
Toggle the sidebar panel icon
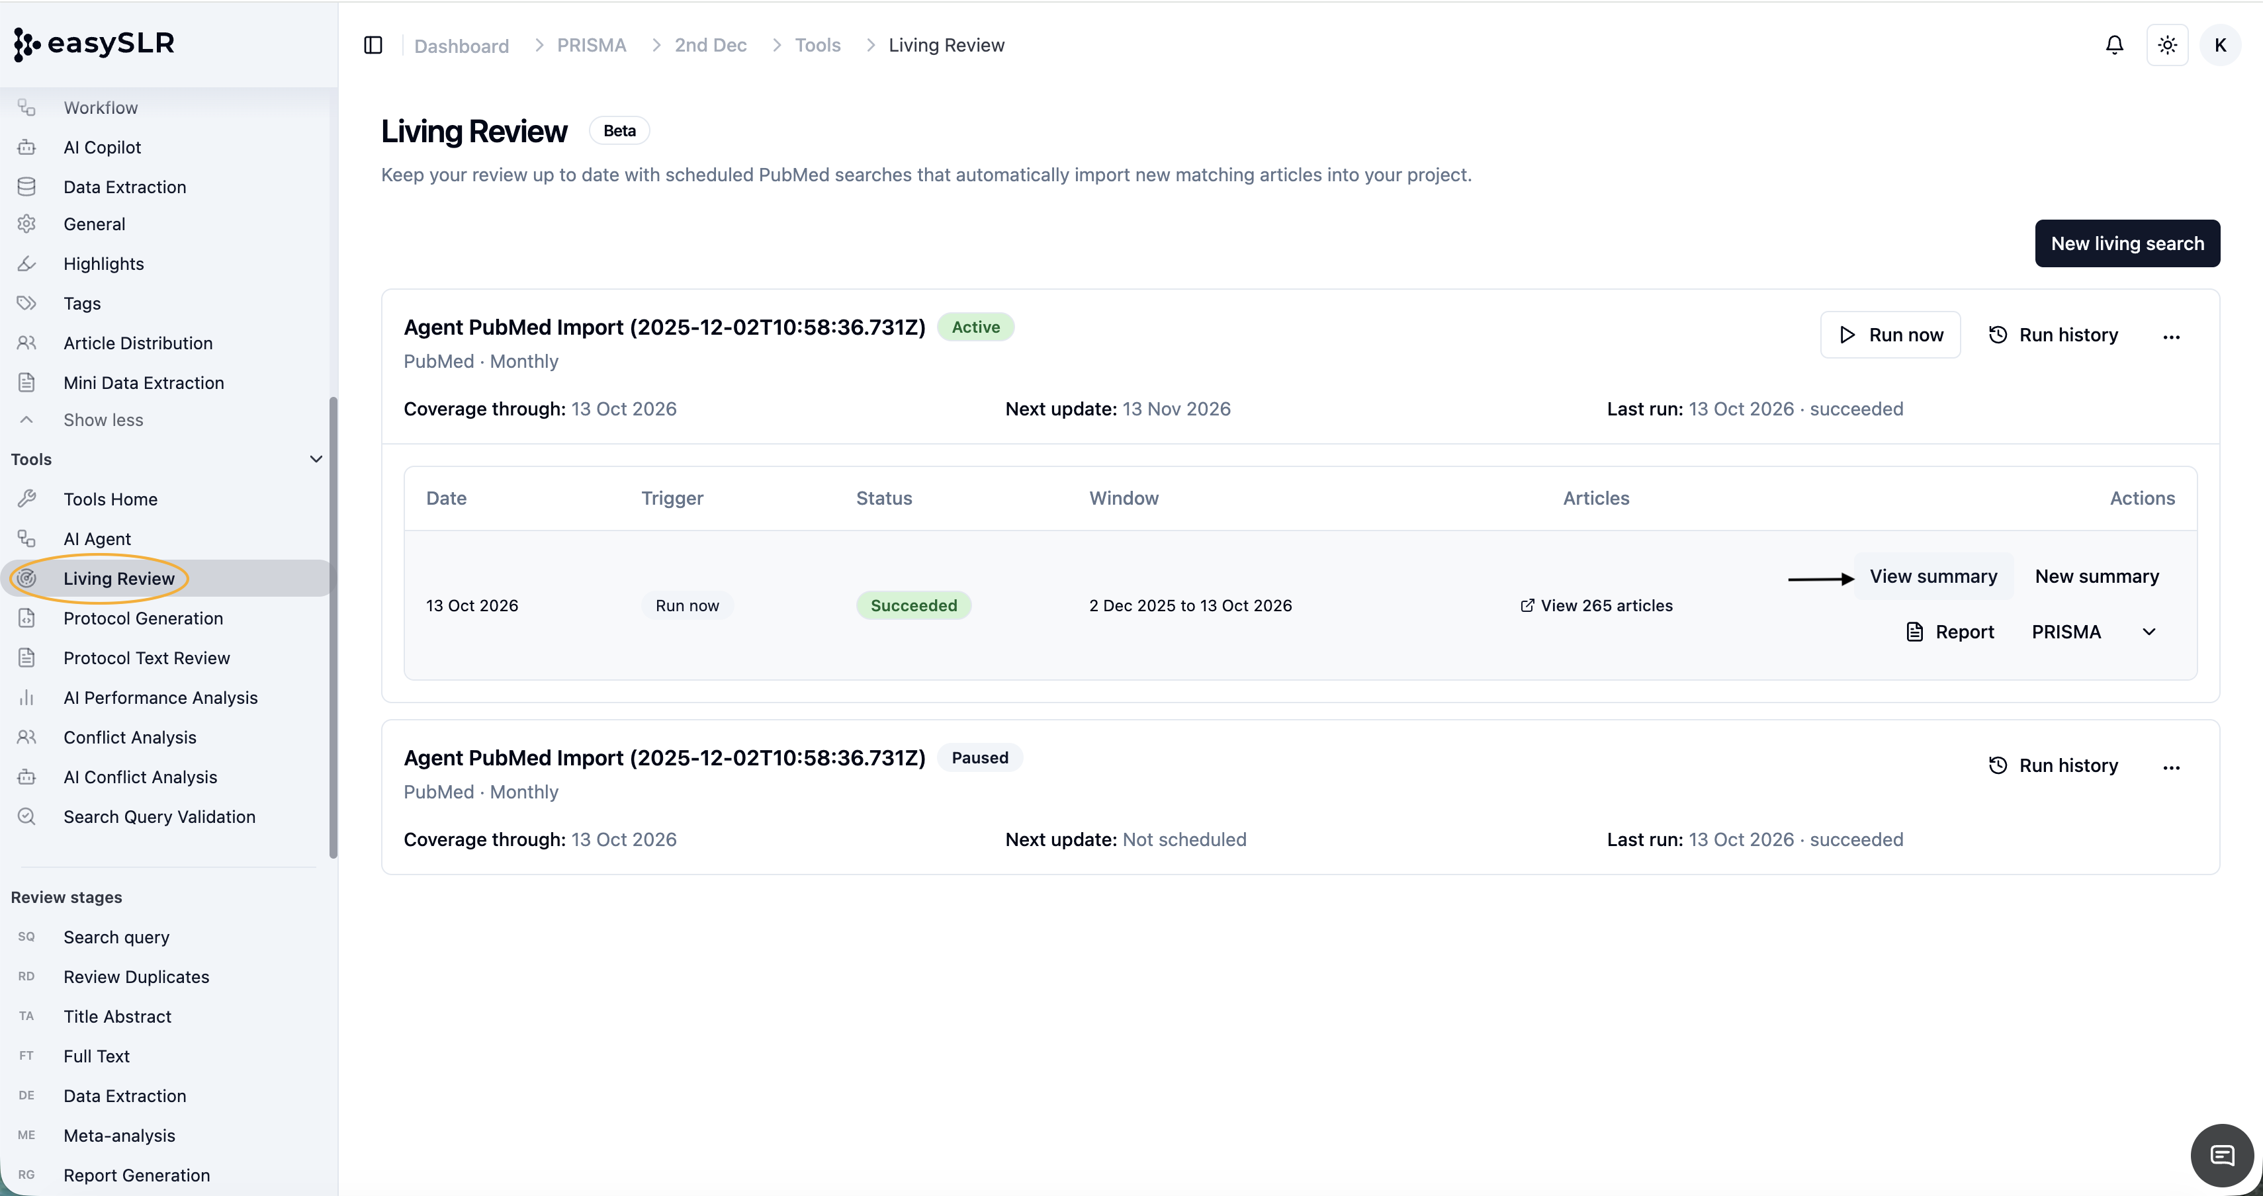click(x=373, y=45)
